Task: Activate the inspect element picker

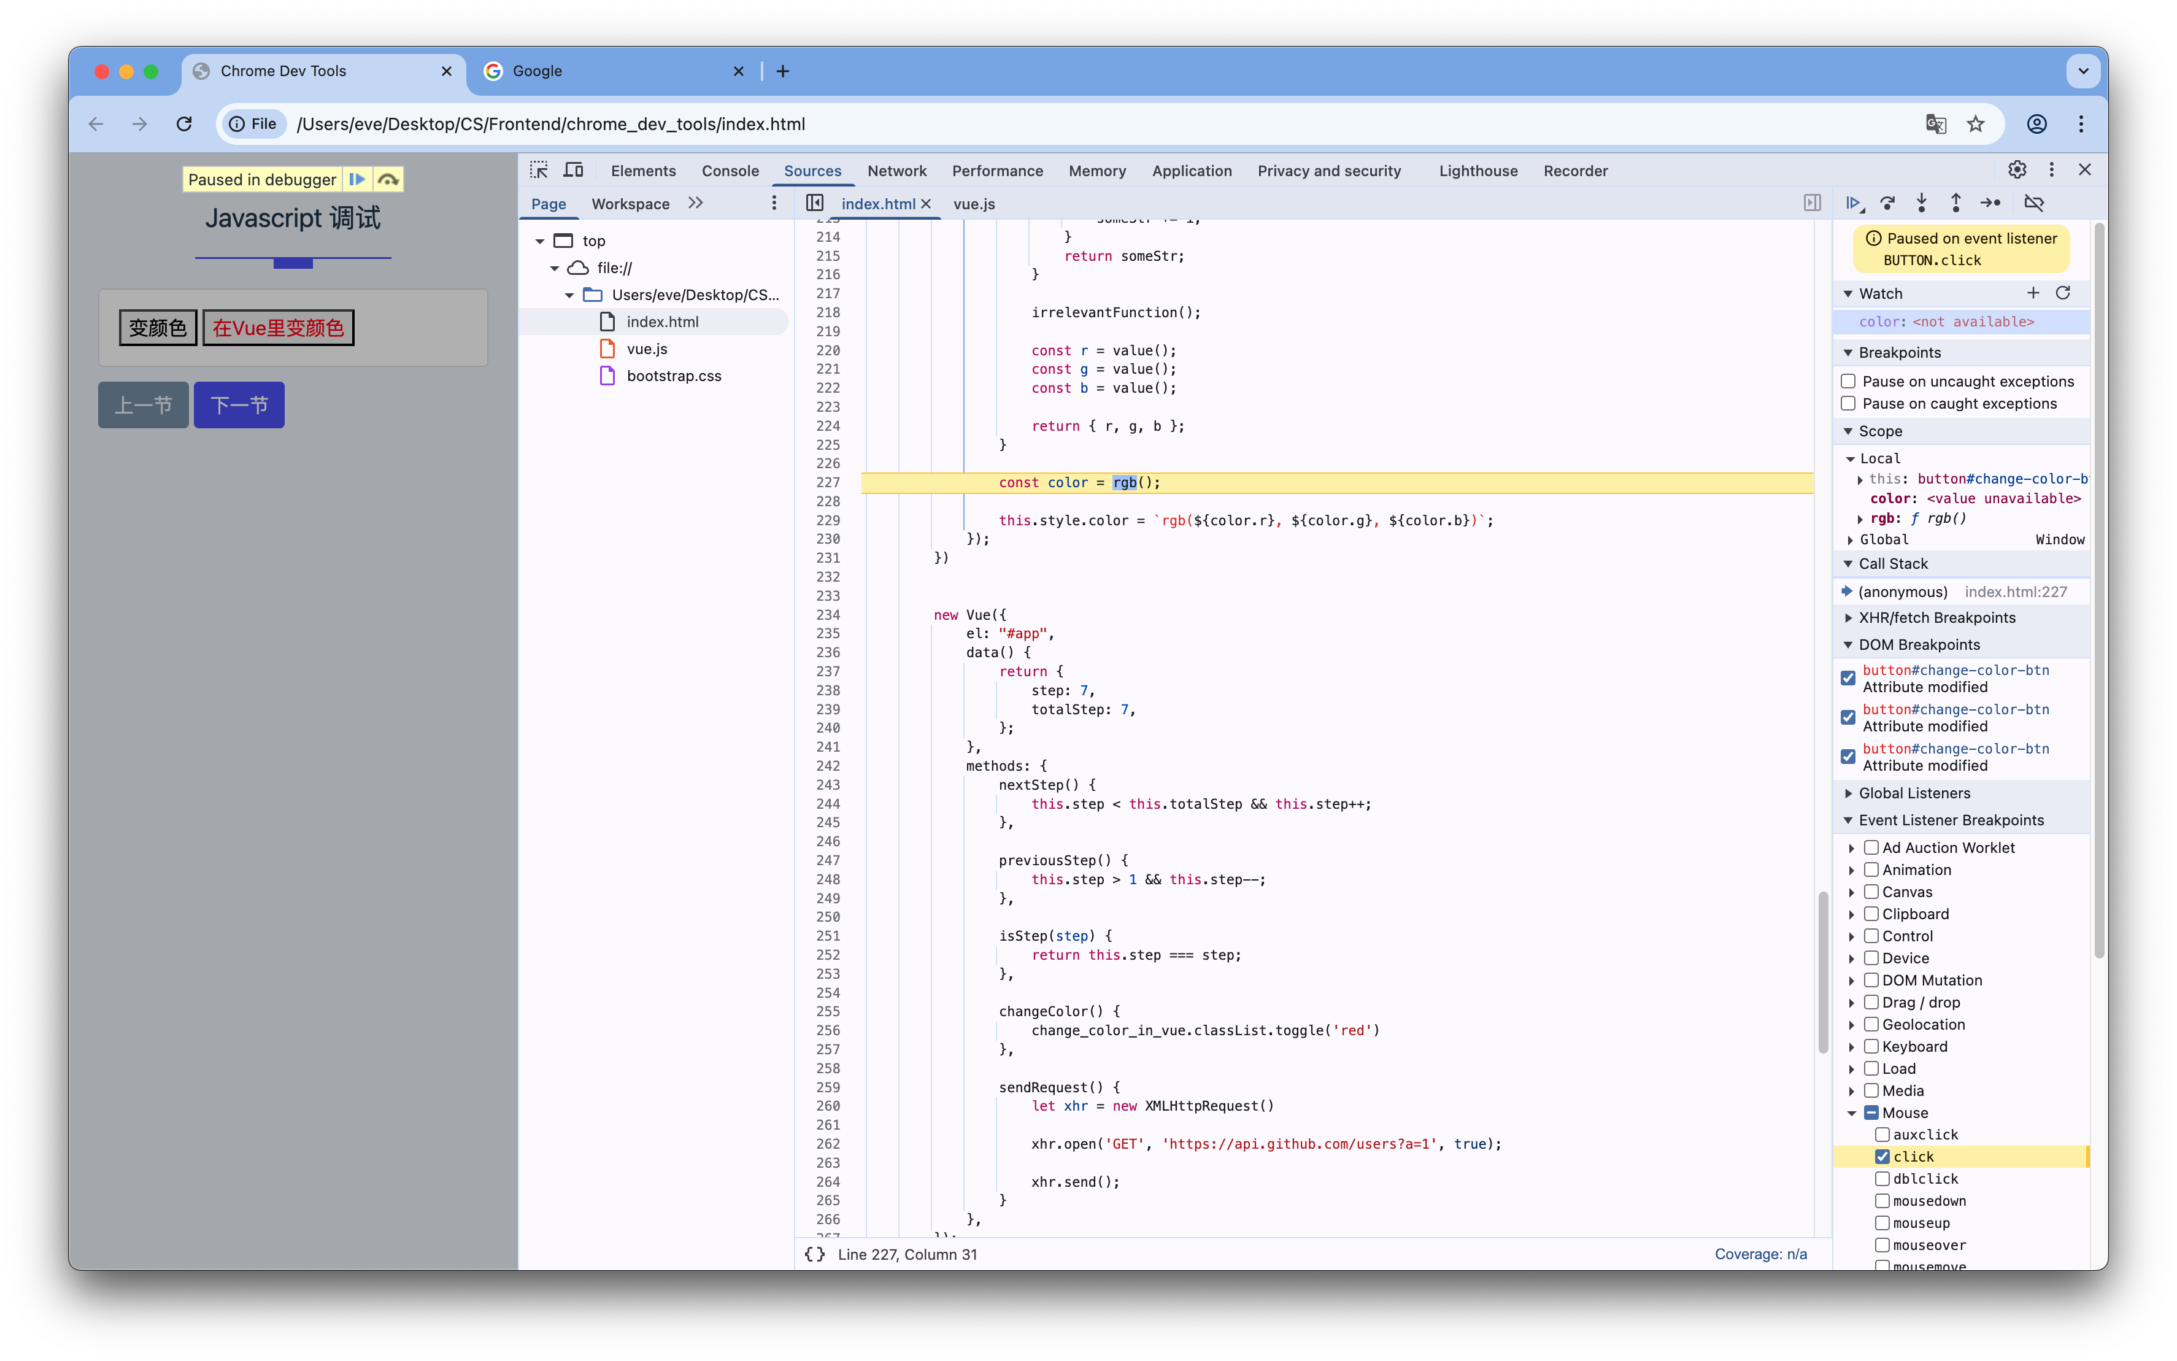Action: (x=539, y=170)
